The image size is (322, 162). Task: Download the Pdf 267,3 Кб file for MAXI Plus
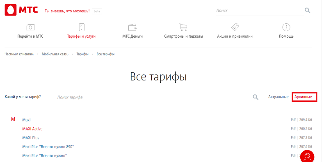point(301,137)
